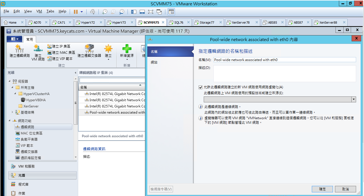The width and height of the screenshot is (364, 196).
Task: Open the VMware File menu
Action: pos(6,11)
